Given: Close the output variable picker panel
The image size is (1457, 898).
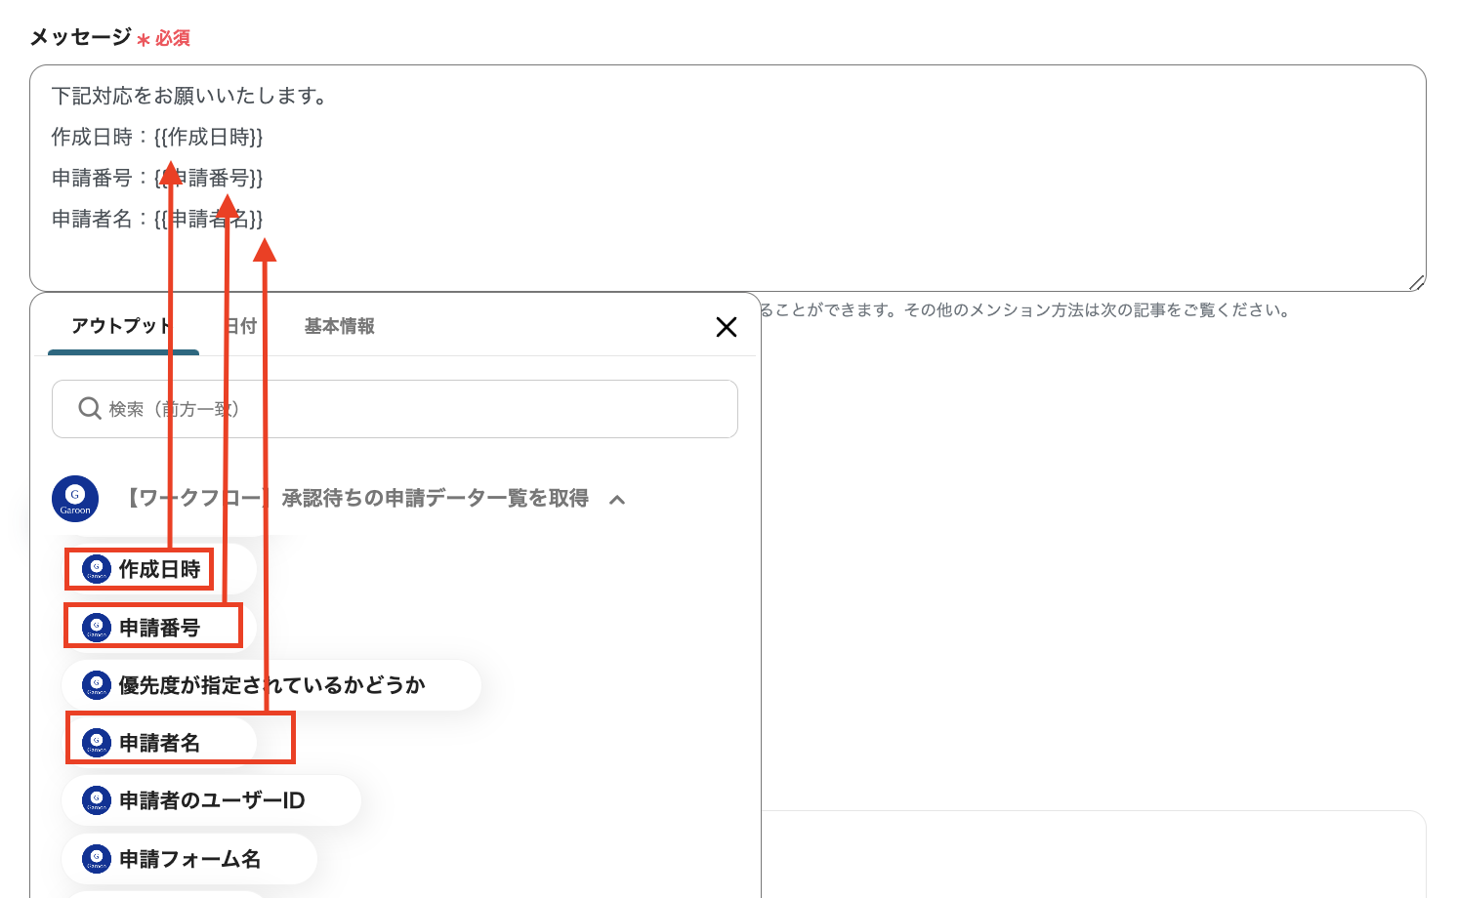Looking at the screenshot, I should coord(727,327).
